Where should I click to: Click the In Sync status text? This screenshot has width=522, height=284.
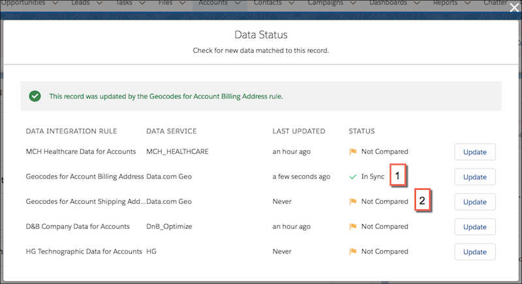click(373, 177)
